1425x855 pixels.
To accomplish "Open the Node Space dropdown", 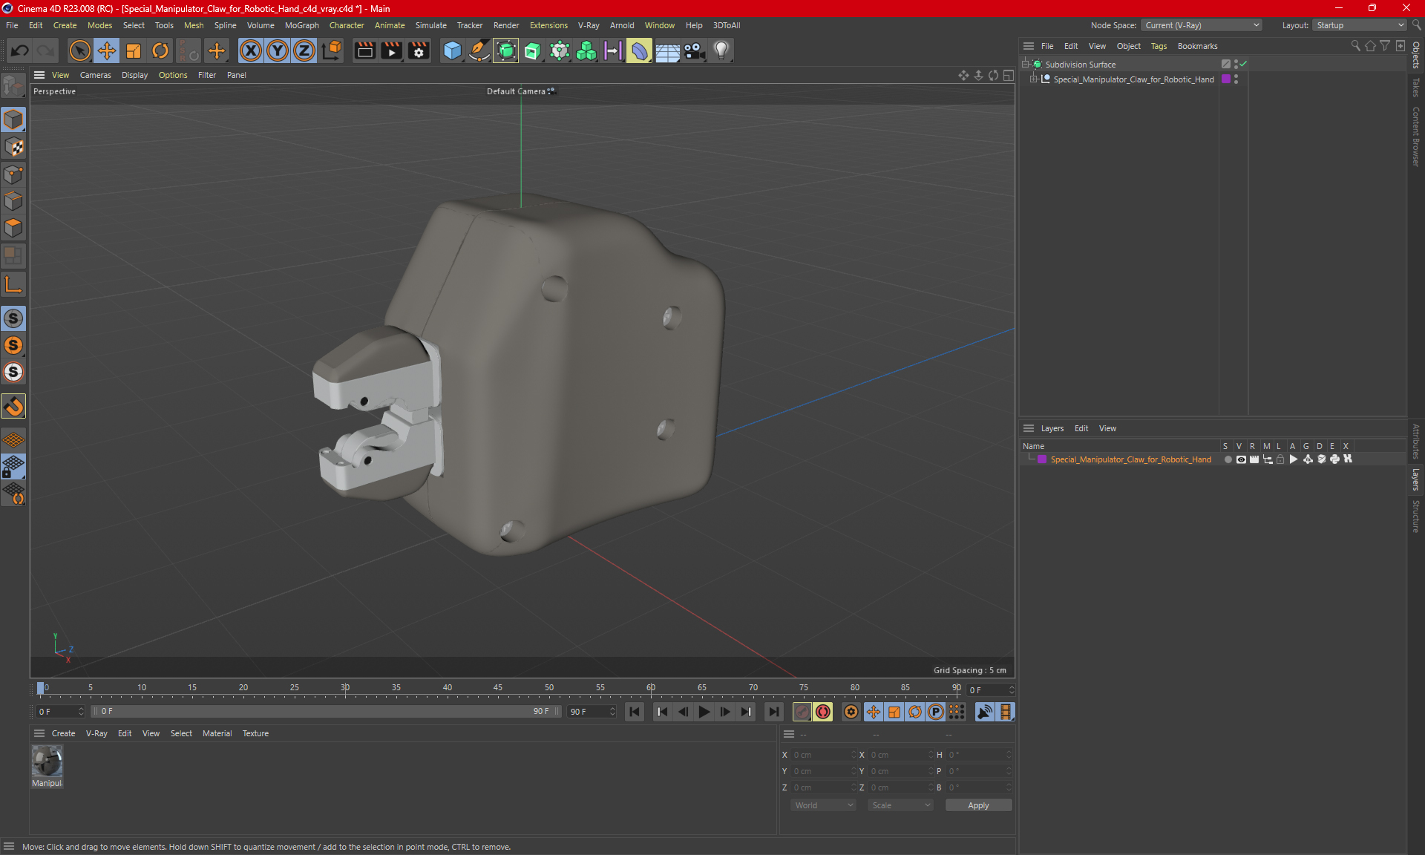I will (1201, 25).
